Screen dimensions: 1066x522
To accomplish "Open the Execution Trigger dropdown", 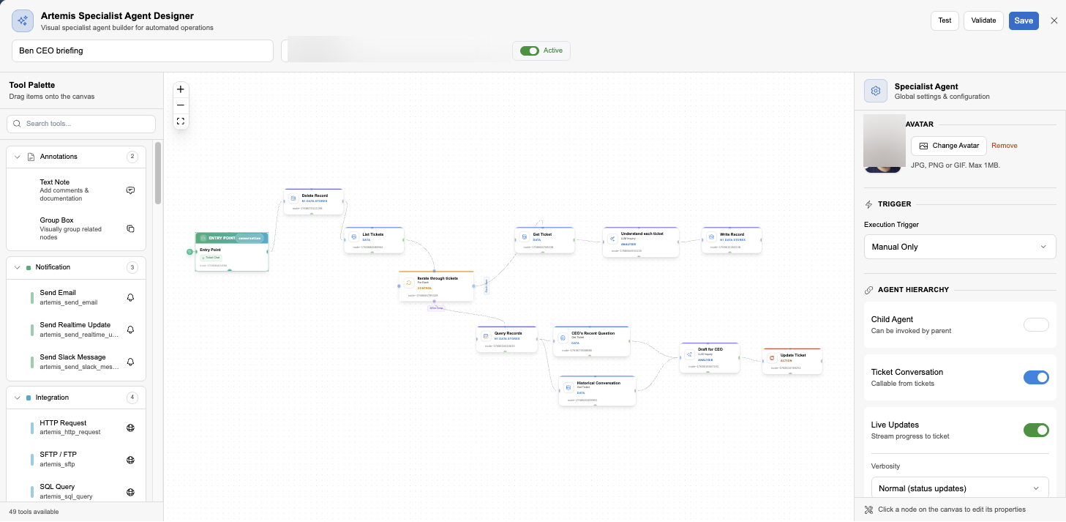I will [959, 247].
